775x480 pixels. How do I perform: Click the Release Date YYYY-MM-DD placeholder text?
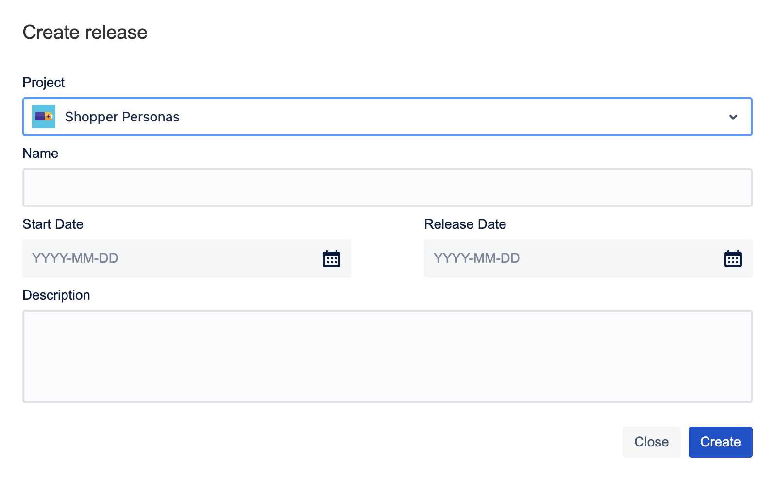[x=476, y=258]
